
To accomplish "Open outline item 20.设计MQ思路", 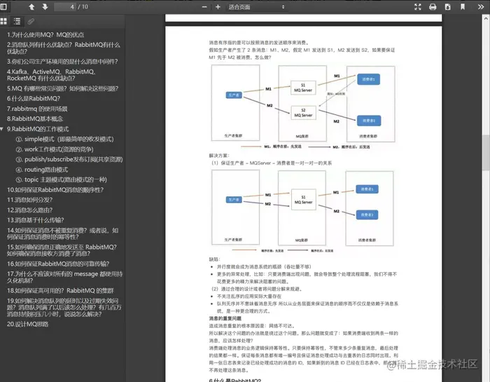I will (x=27, y=324).
